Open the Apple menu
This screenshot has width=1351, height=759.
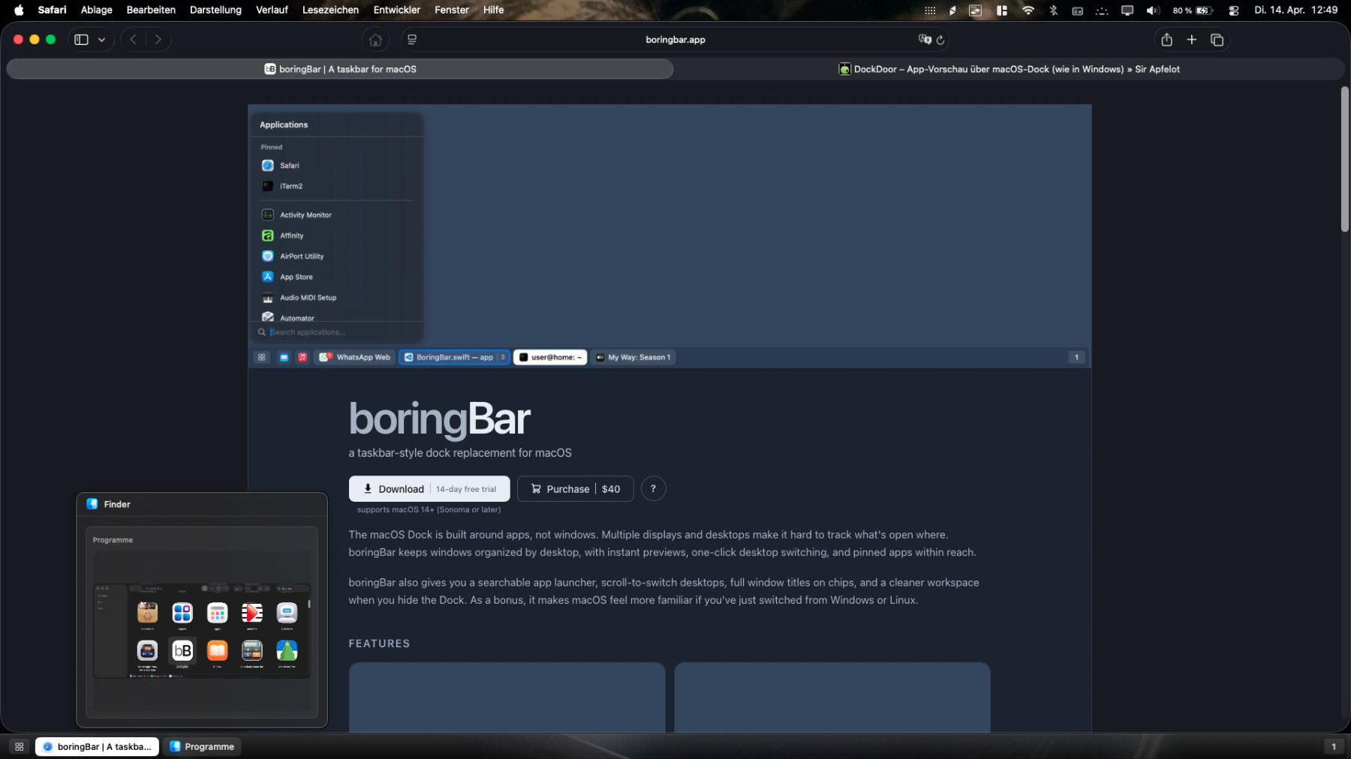click(x=19, y=10)
